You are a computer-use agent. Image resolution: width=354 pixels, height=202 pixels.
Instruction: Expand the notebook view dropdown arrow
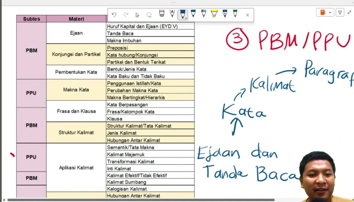pyautogui.click(x=330, y=12)
